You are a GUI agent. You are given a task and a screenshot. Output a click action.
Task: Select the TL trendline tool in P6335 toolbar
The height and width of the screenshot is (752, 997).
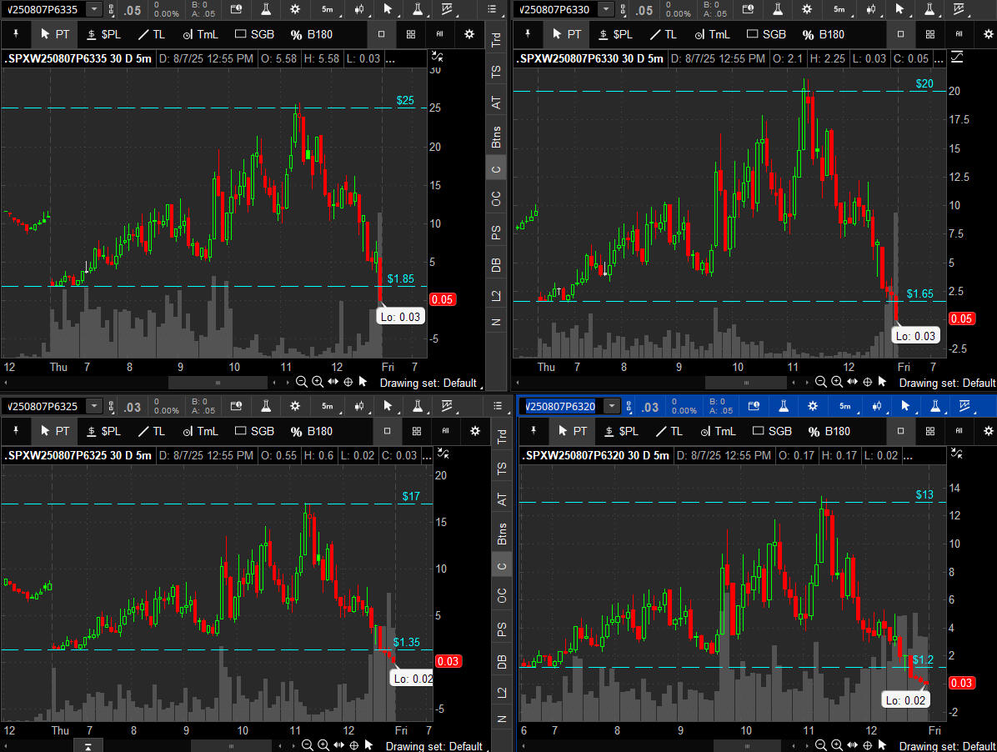tap(151, 34)
